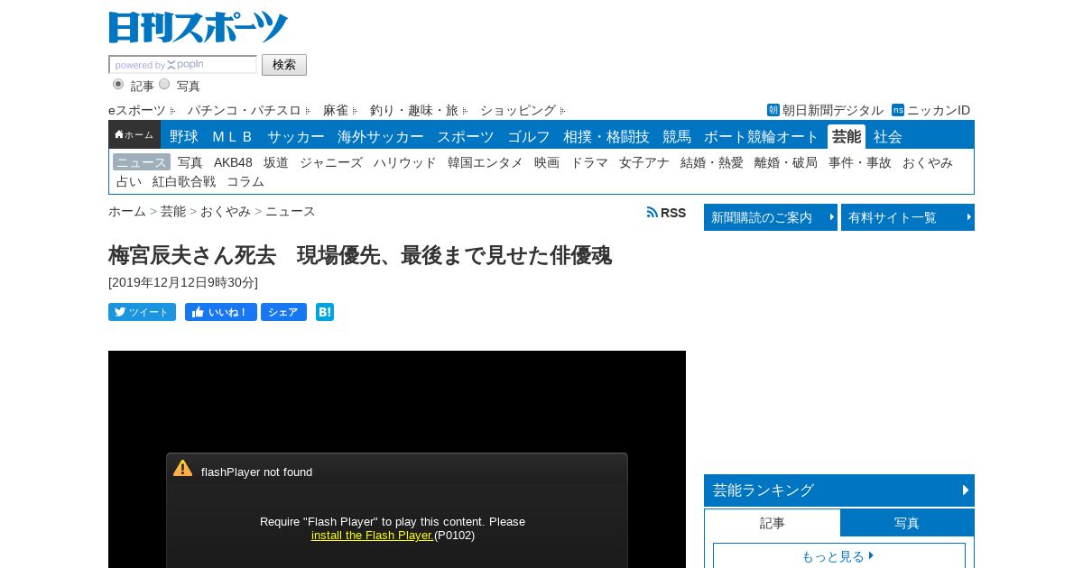Open the ＭＬＢ nav tab

pos(233,136)
